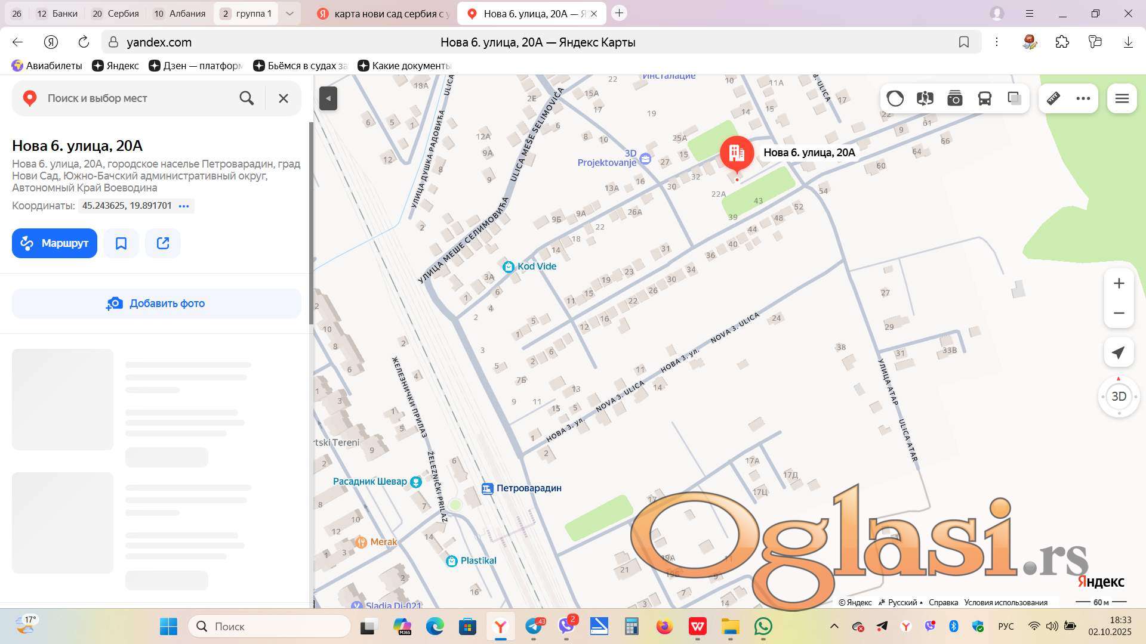Image resolution: width=1146 pixels, height=644 pixels.
Task: Show public transport layer with the bus icon
Action: 985,98
